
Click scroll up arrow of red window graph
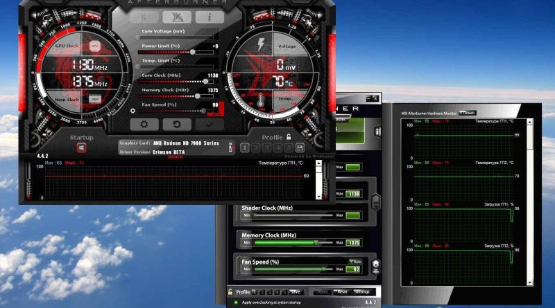pos(318,163)
